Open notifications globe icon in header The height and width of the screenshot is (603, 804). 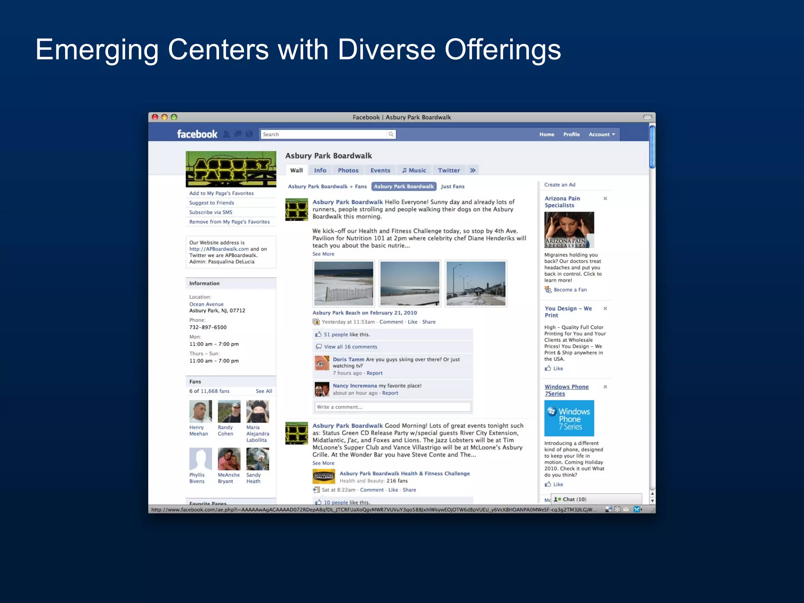click(x=249, y=134)
